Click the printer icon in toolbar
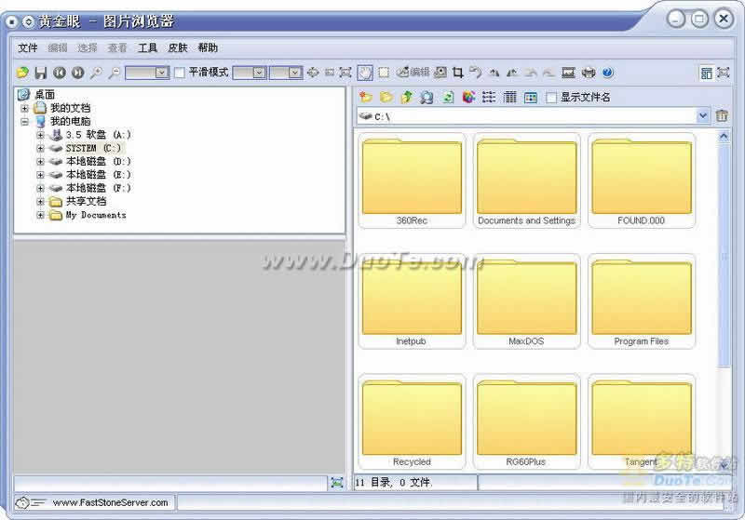 [589, 73]
